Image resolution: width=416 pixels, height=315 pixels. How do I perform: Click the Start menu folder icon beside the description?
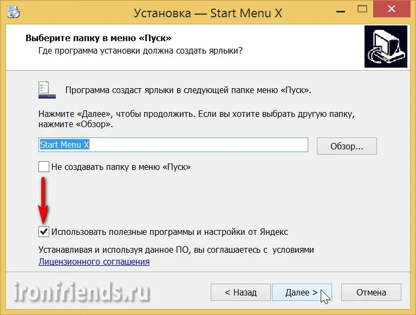pos(47,90)
